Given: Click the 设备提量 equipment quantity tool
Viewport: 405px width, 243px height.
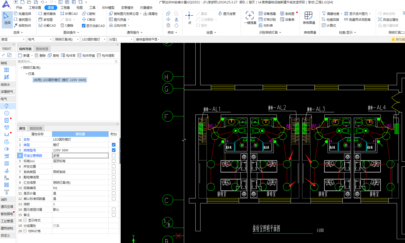Looking at the screenshot, I should point(267,14).
